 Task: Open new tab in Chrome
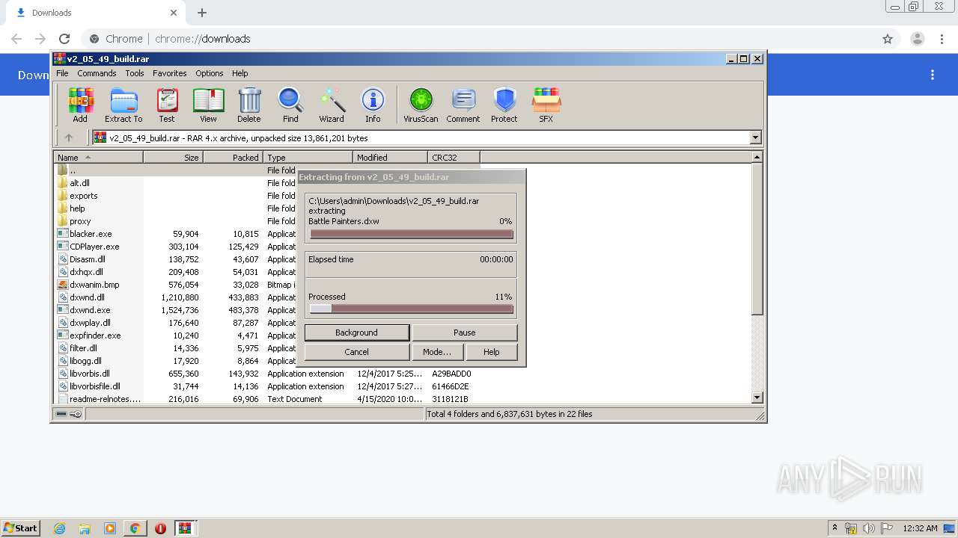click(202, 13)
